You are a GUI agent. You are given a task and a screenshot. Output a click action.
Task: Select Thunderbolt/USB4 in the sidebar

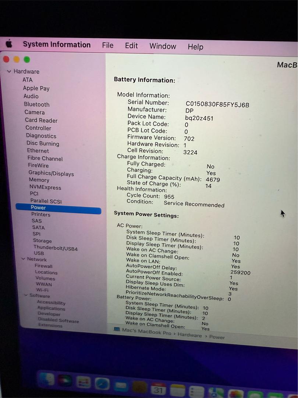coord(56,248)
